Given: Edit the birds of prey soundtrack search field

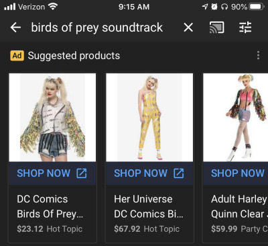Looking at the screenshot, I should 97,28.
